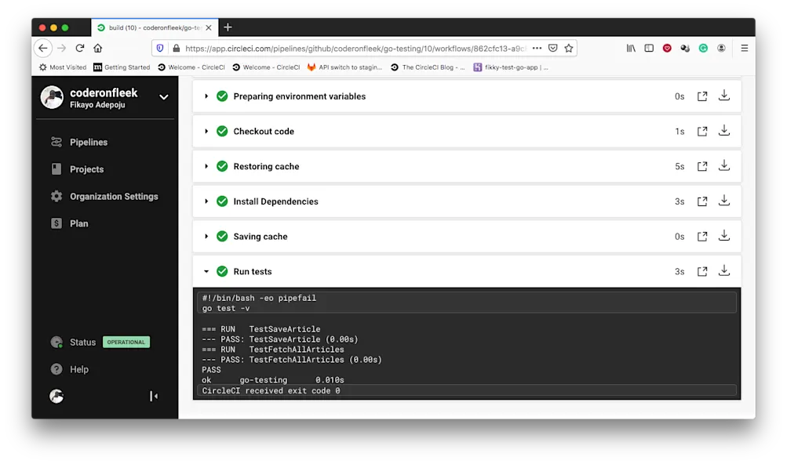This screenshot has width=787, height=464.
Task: Click the Pipelines icon in the sidebar
Action: (x=56, y=142)
